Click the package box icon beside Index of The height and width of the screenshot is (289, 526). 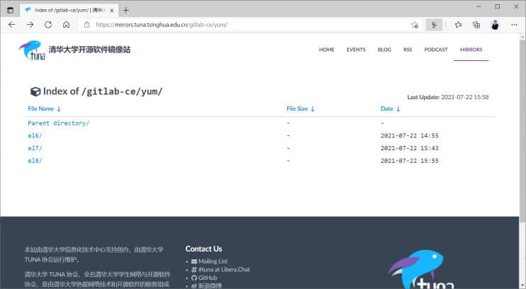click(35, 91)
